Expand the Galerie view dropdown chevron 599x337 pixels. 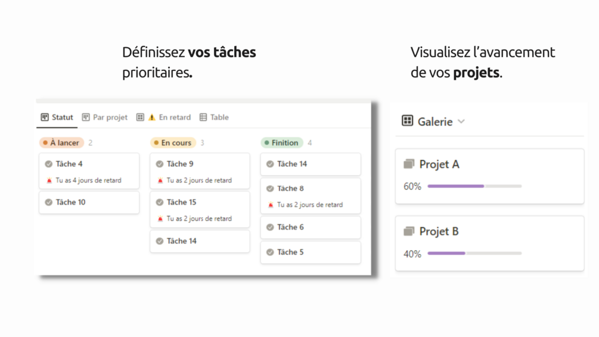coord(461,122)
